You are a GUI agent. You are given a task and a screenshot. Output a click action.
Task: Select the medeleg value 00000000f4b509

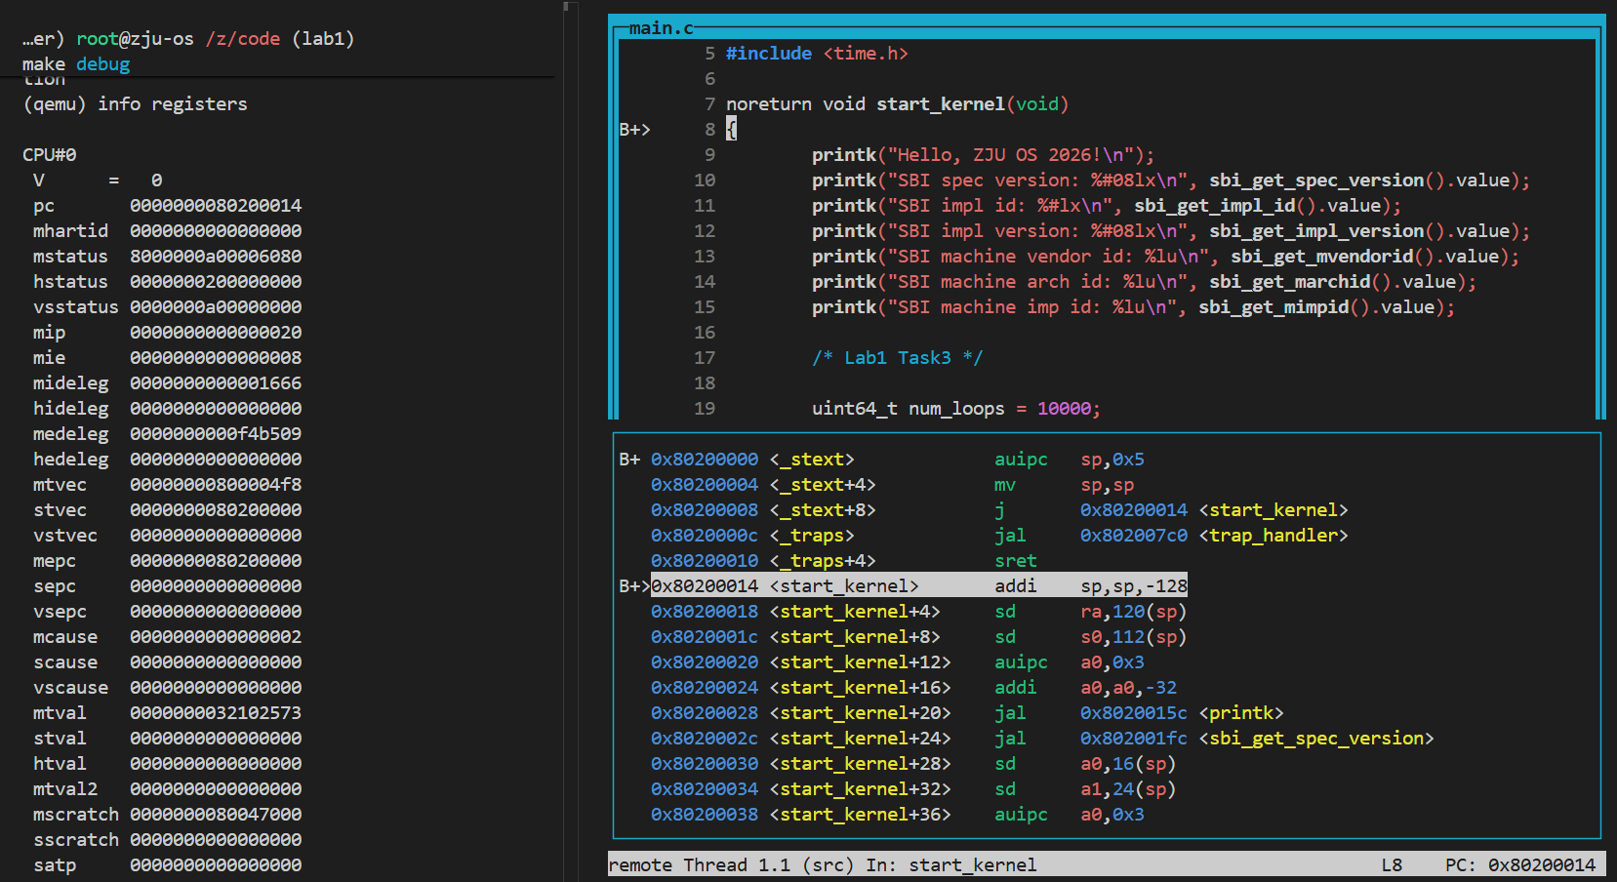coord(216,434)
